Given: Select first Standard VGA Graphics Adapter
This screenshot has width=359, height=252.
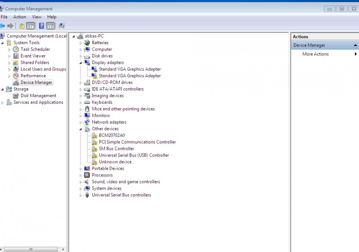Looking at the screenshot, I should 130,69.
